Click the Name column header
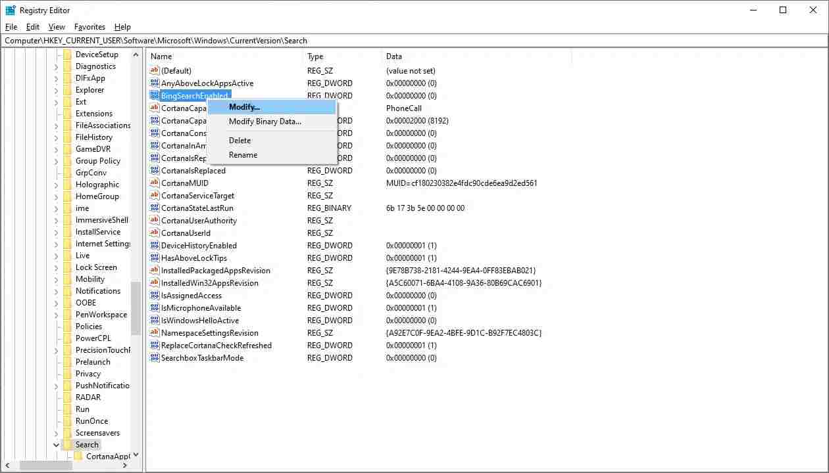This screenshot has width=829, height=473. point(224,56)
